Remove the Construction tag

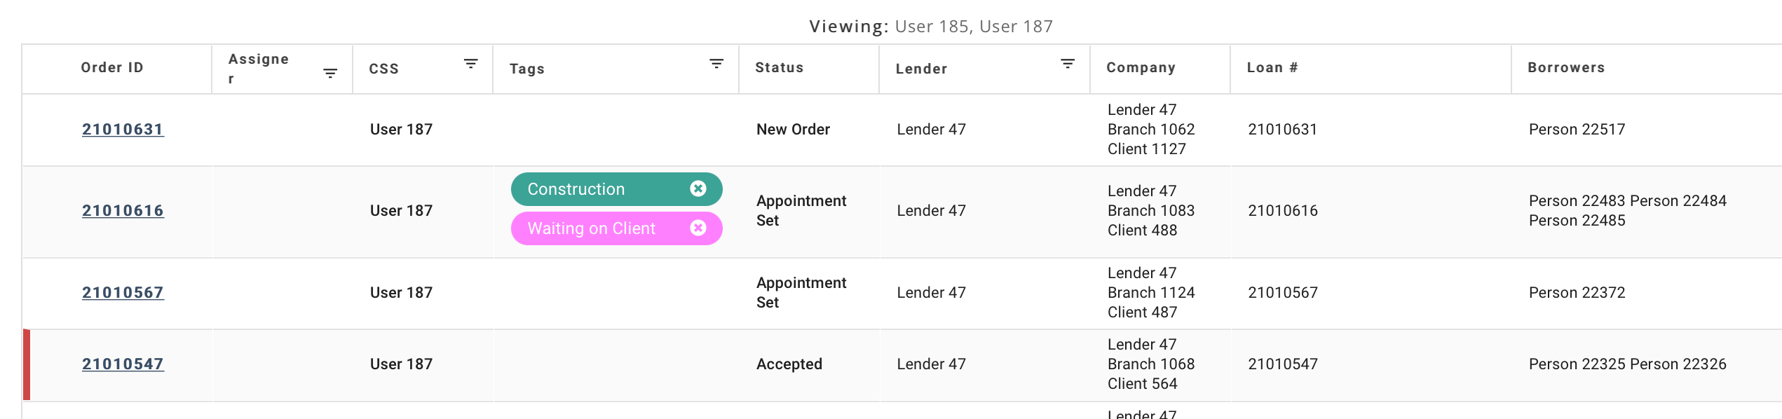698,188
